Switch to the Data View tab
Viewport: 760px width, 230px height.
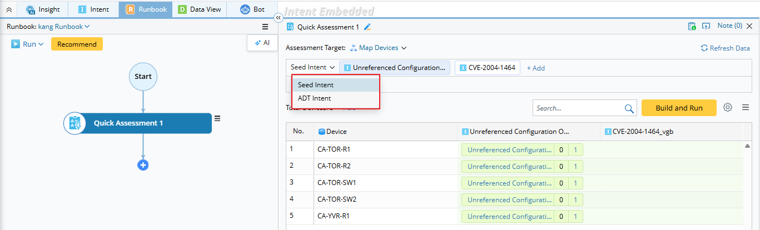point(200,9)
